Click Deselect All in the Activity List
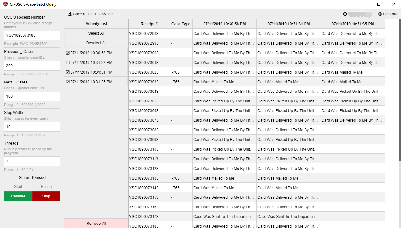The image size is (401, 228). (x=96, y=43)
